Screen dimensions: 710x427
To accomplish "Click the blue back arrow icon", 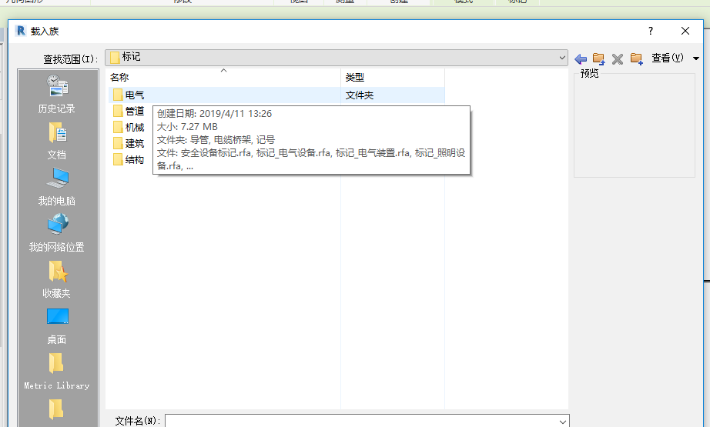I will 581,58.
